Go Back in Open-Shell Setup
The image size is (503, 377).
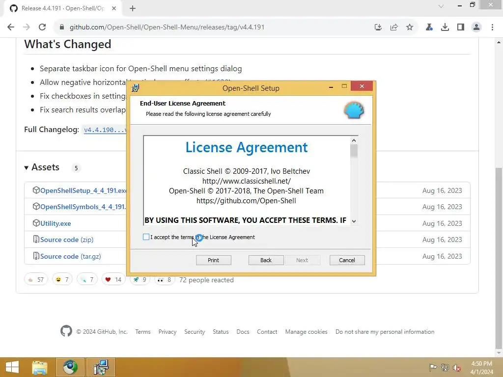[x=266, y=260]
